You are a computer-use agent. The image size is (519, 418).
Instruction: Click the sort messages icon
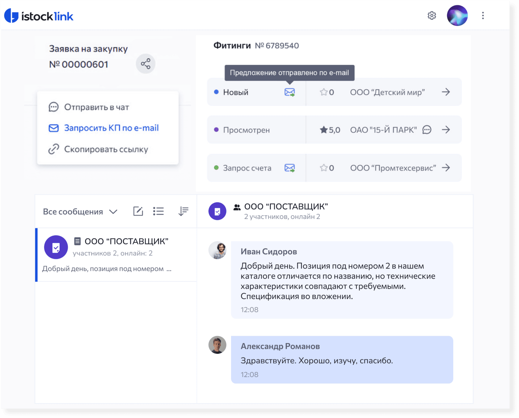coord(183,211)
